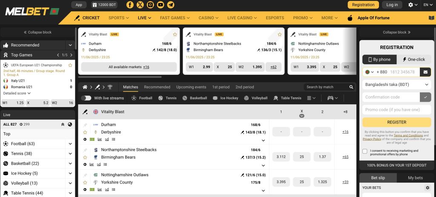
Task: Open the YouTube social icon
Action: pos(161,5)
